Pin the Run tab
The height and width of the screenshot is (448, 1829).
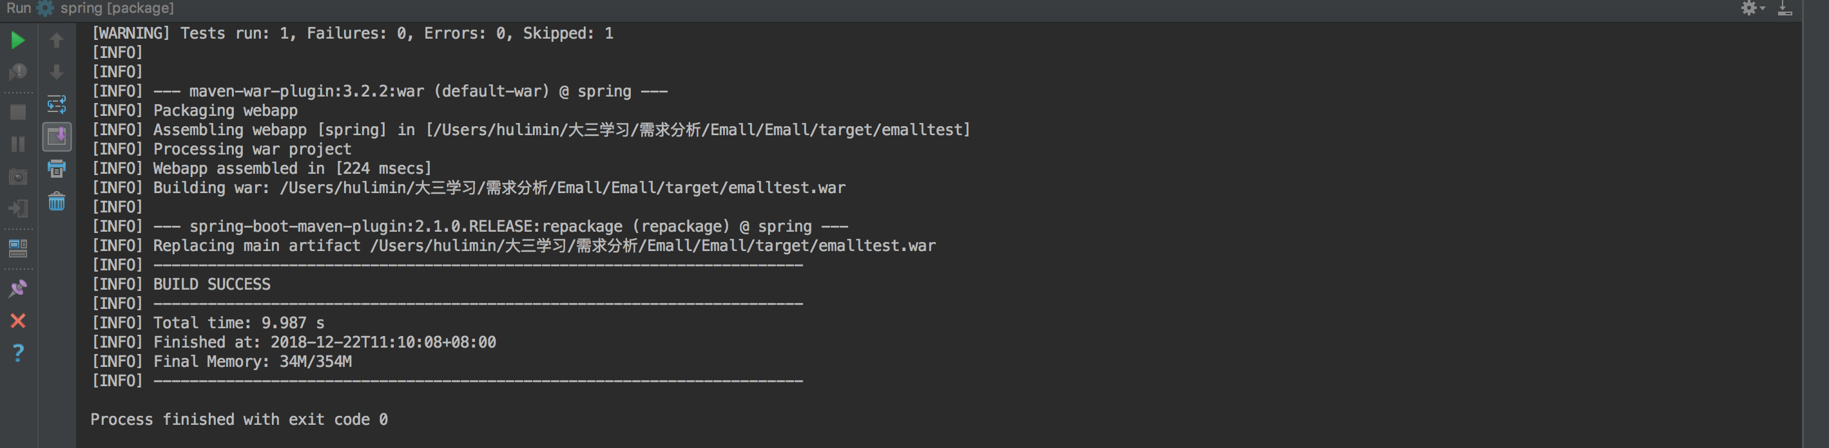19,288
